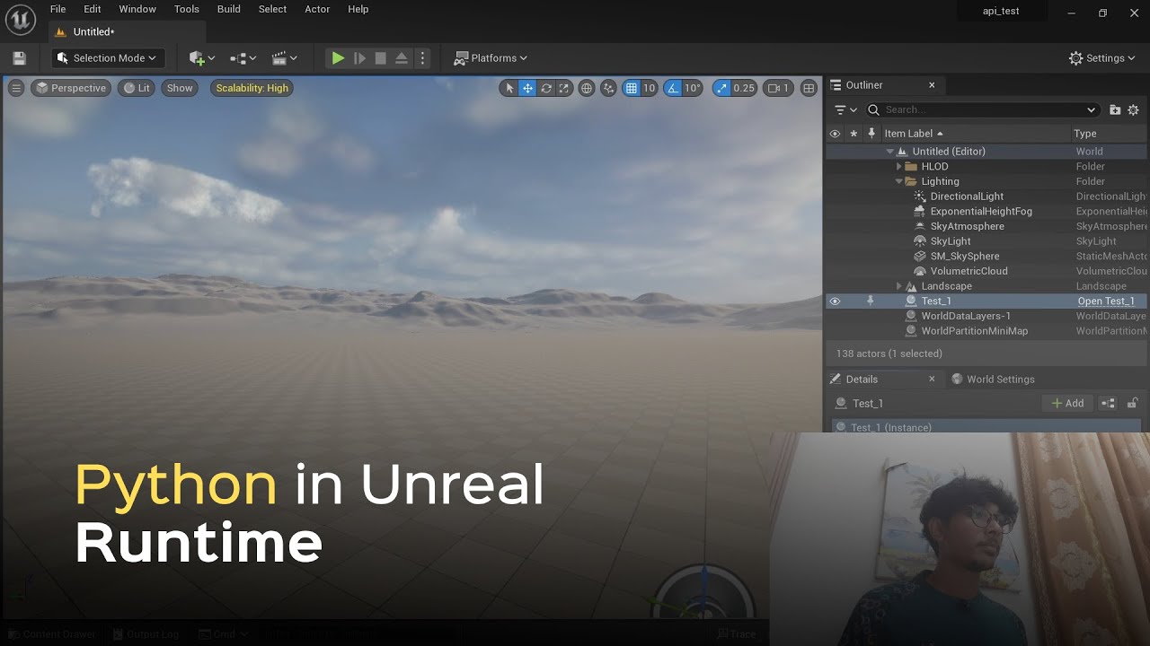Open the Outliner settings gear
Screen dimensions: 1150x646
pos(1133,109)
